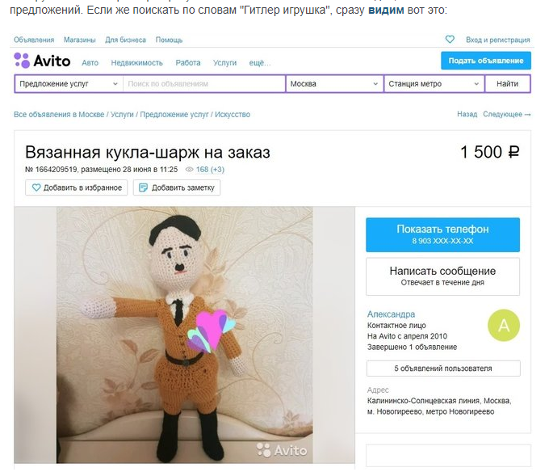The height and width of the screenshot is (476, 549).
Task: Click Показать телефон button
Action: [x=443, y=234]
